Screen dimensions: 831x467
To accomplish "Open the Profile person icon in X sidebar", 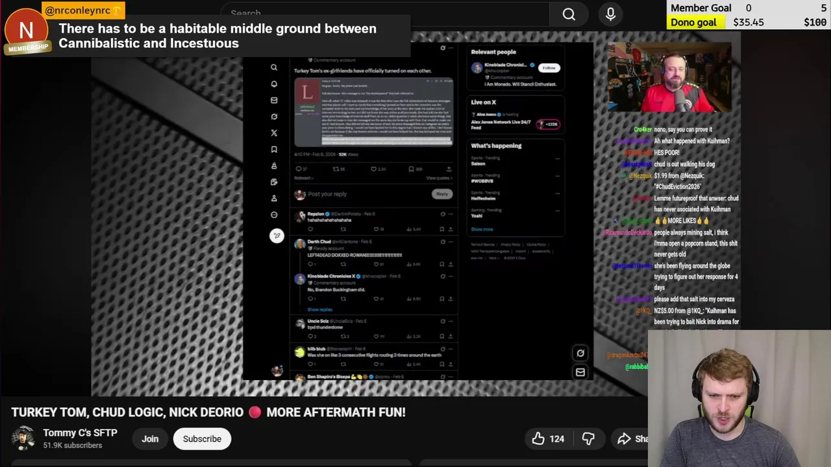I will click(x=274, y=198).
